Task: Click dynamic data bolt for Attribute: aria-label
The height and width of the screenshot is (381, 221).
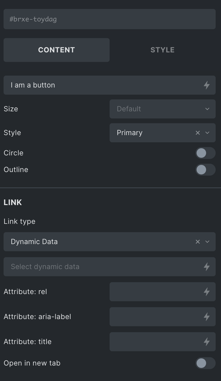Action: coord(207,317)
